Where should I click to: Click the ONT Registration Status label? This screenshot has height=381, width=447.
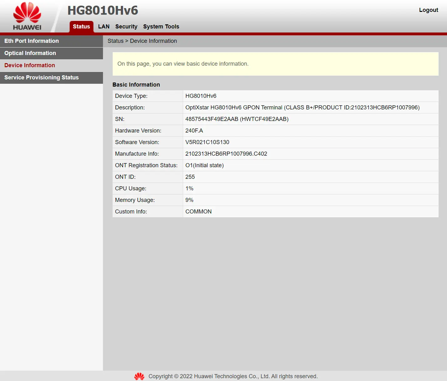click(x=146, y=165)
